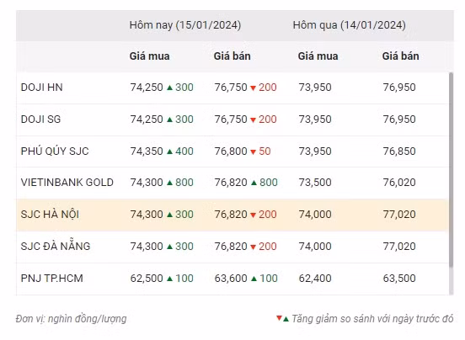
Task: Click PHÚ QUÝ SJC sell price 76,800
Action: [x=231, y=151]
